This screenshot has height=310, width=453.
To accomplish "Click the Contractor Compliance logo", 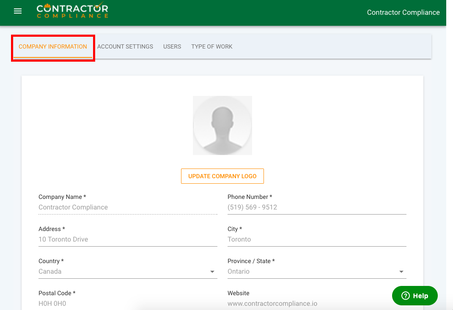I will tap(72, 11).
